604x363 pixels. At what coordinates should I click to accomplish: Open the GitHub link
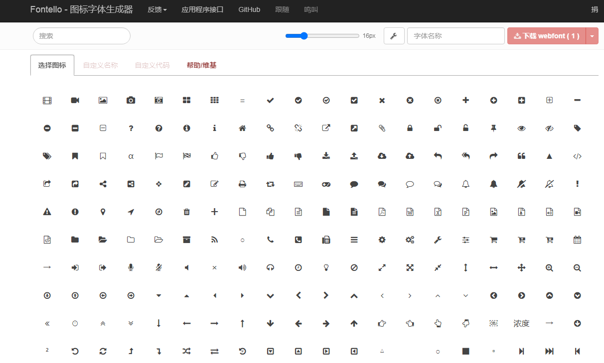pos(249,9)
